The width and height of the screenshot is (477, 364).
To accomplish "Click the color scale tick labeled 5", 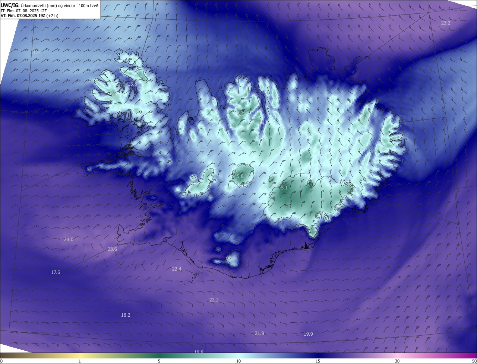I will [159, 361].
